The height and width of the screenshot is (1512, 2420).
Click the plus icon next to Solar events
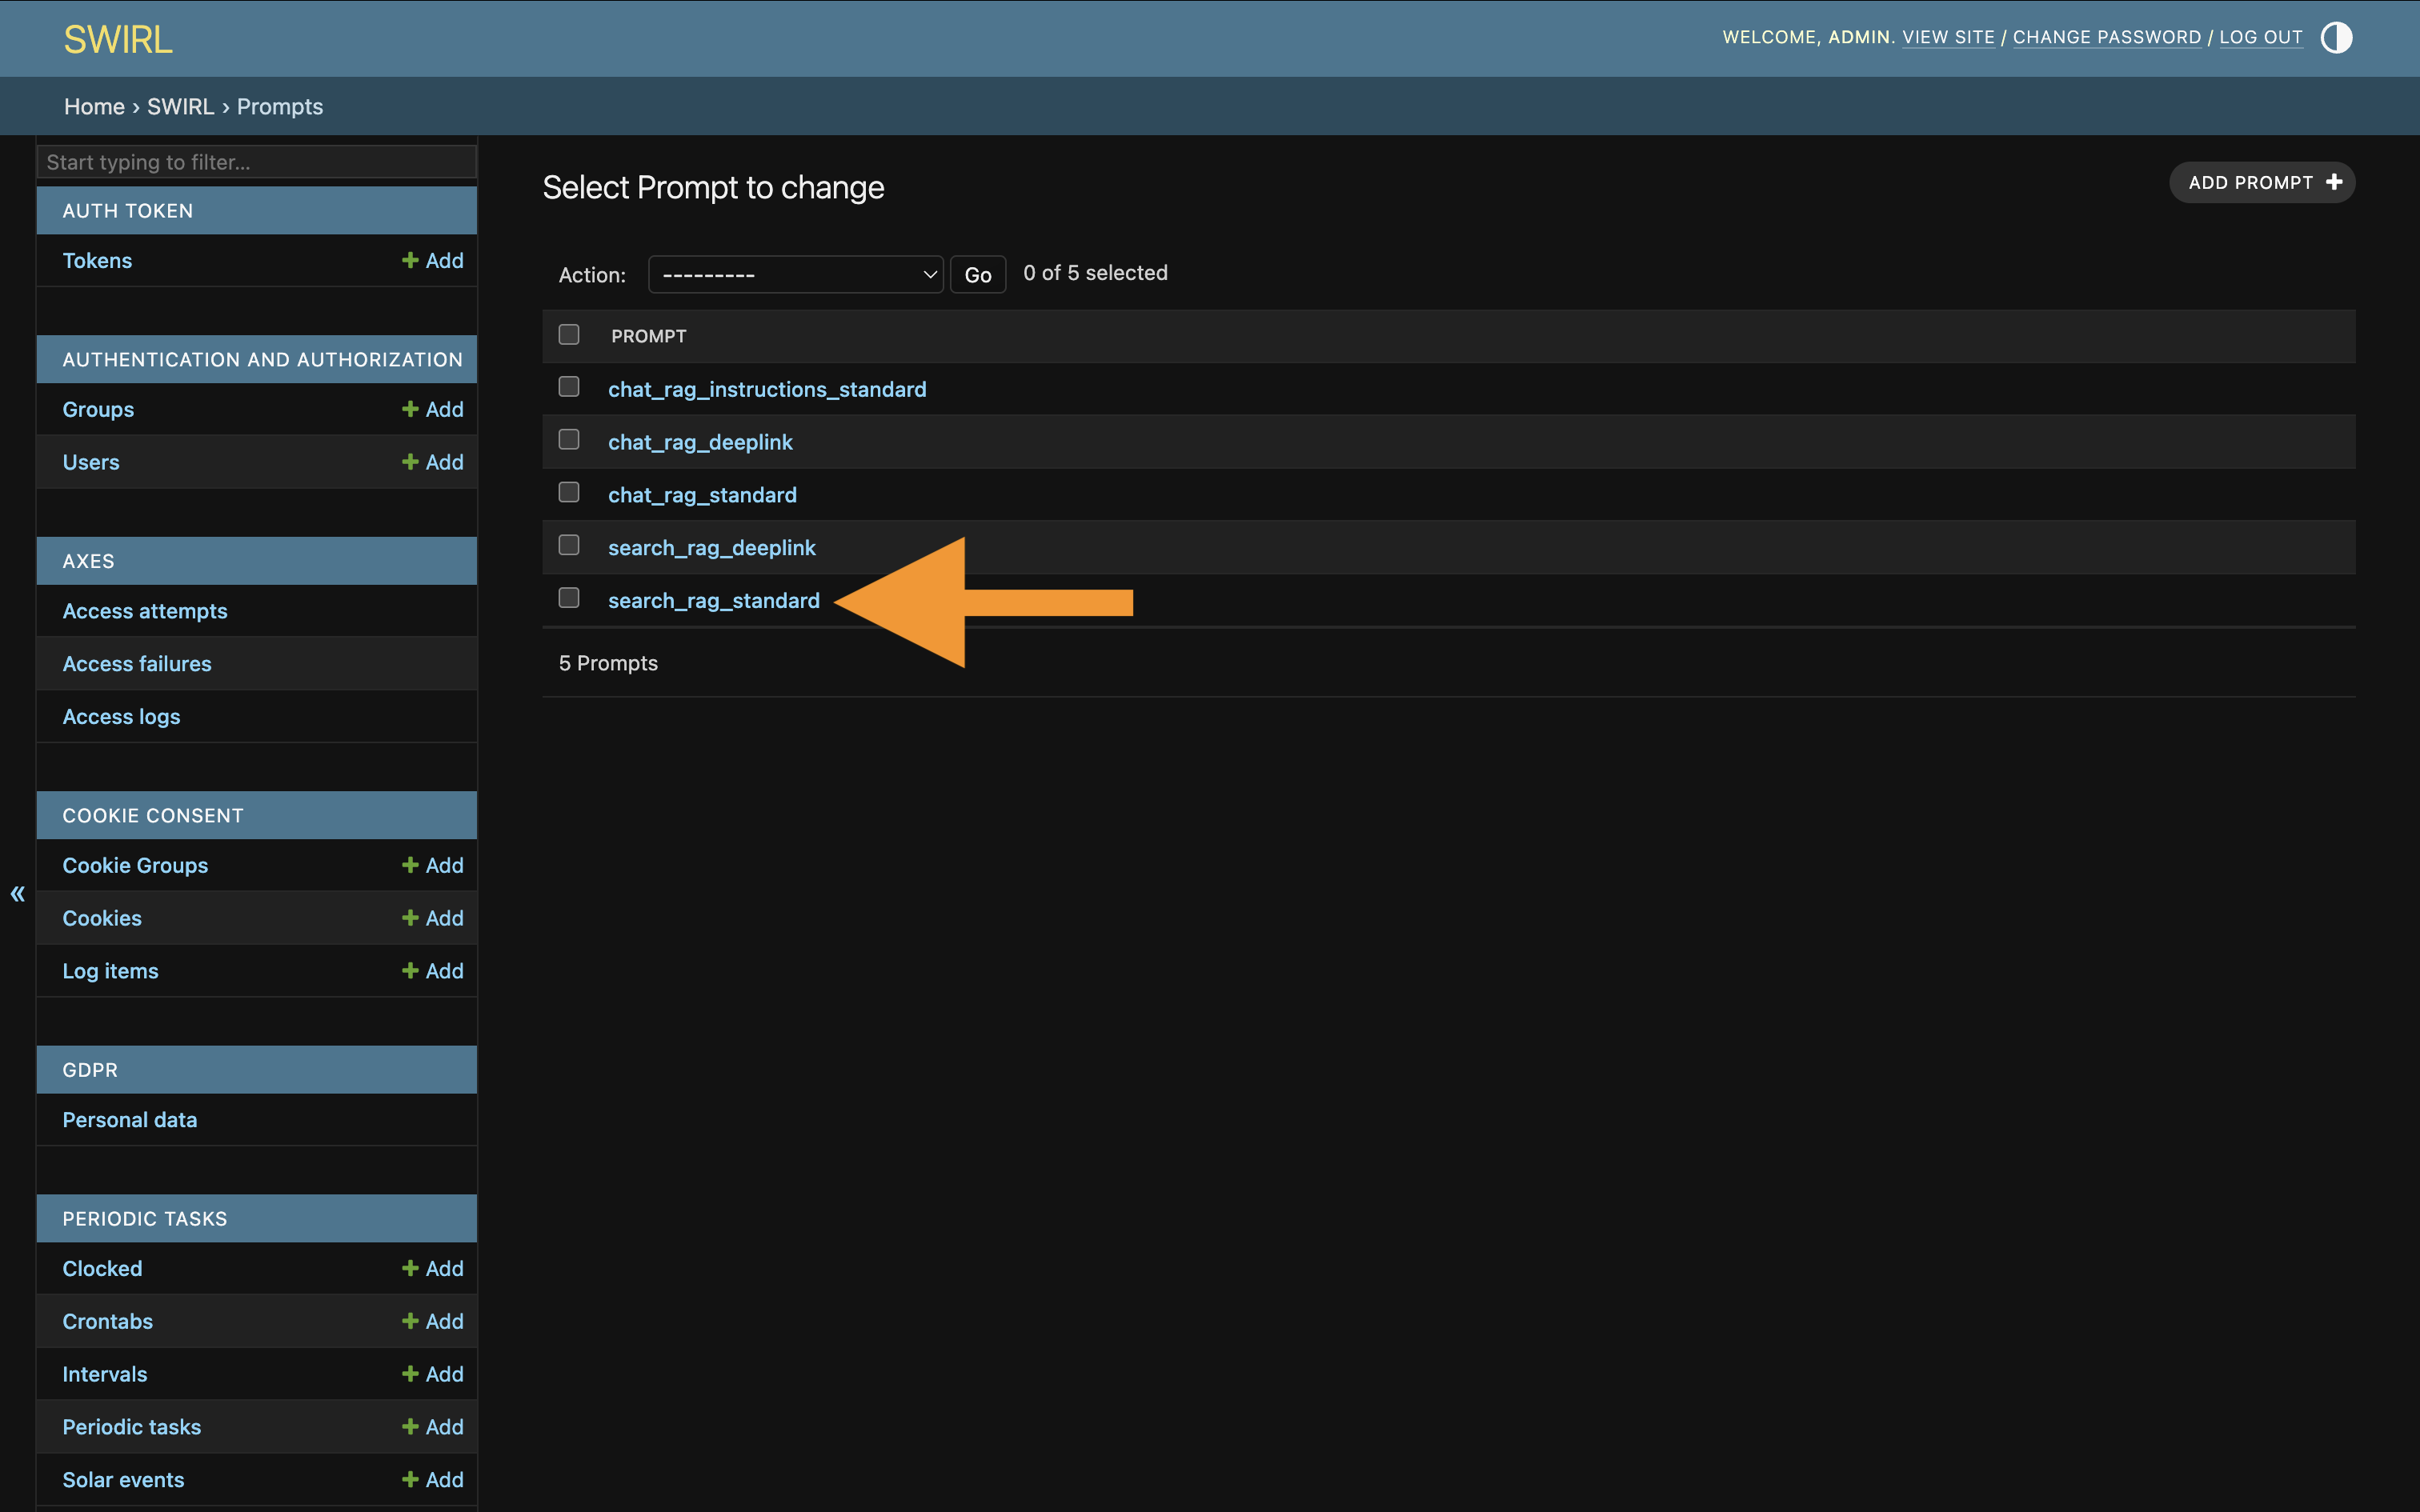pyautogui.click(x=412, y=1479)
